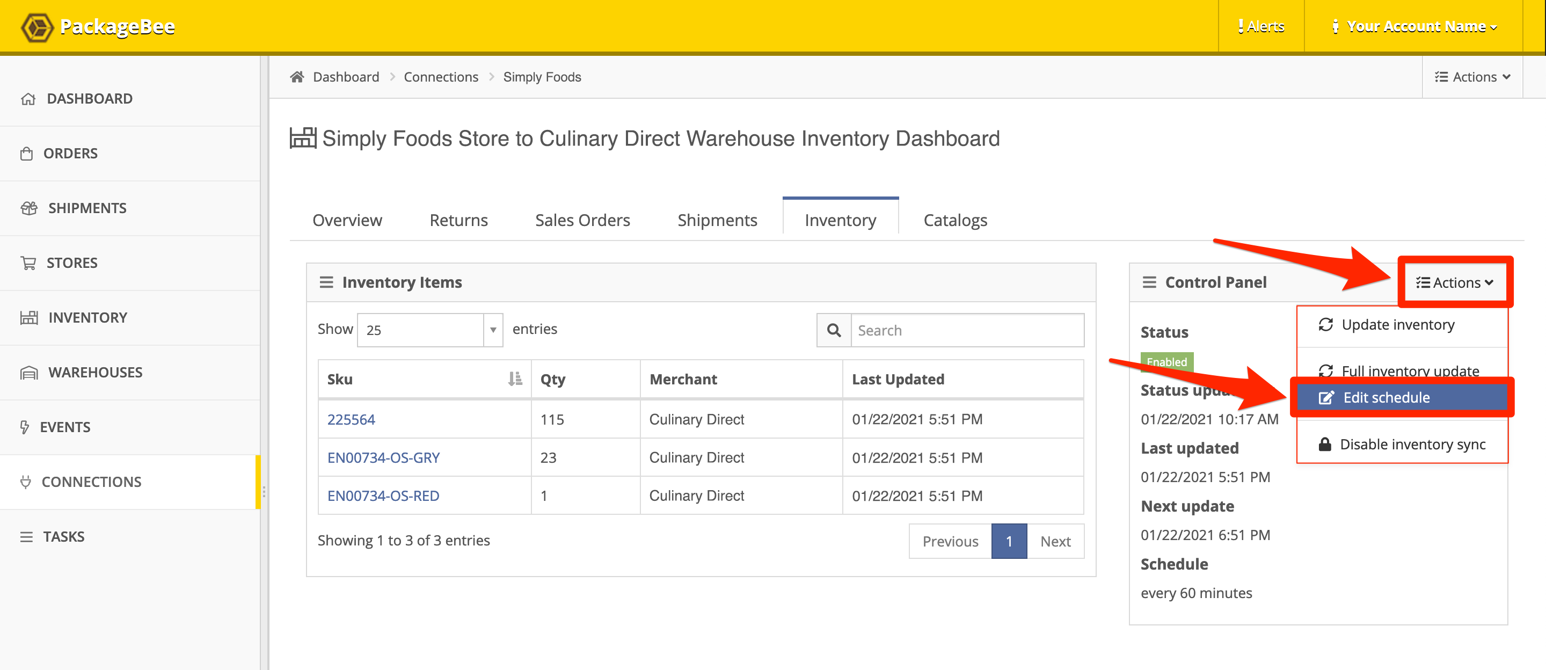Image resolution: width=1546 pixels, height=670 pixels.
Task: Click the search magnifier icon
Action: click(x=834, y=330)
